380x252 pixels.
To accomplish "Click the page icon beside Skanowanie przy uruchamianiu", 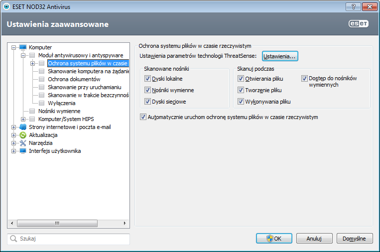I will (42, 87).
